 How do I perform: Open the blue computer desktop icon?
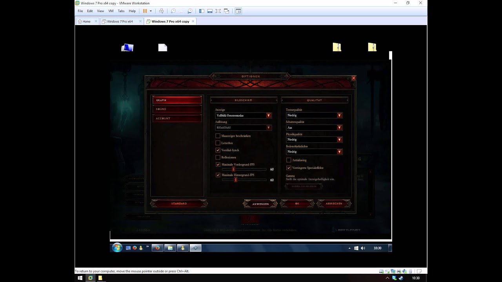pyautogui.click(x=127, y=48)
